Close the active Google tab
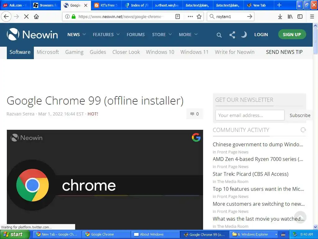The image size is (318, 239). point(86,5)
